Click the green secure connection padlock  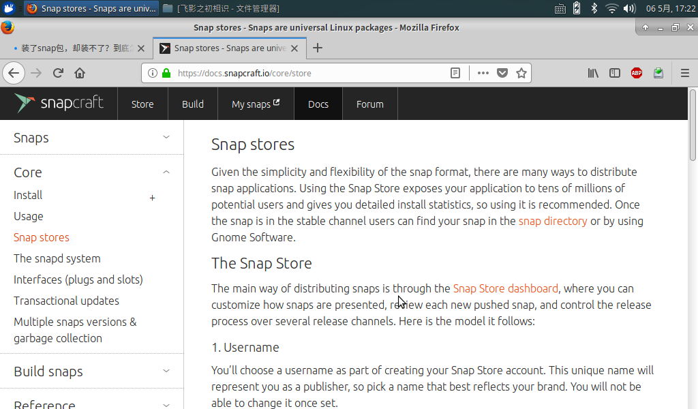pos(166,73)
